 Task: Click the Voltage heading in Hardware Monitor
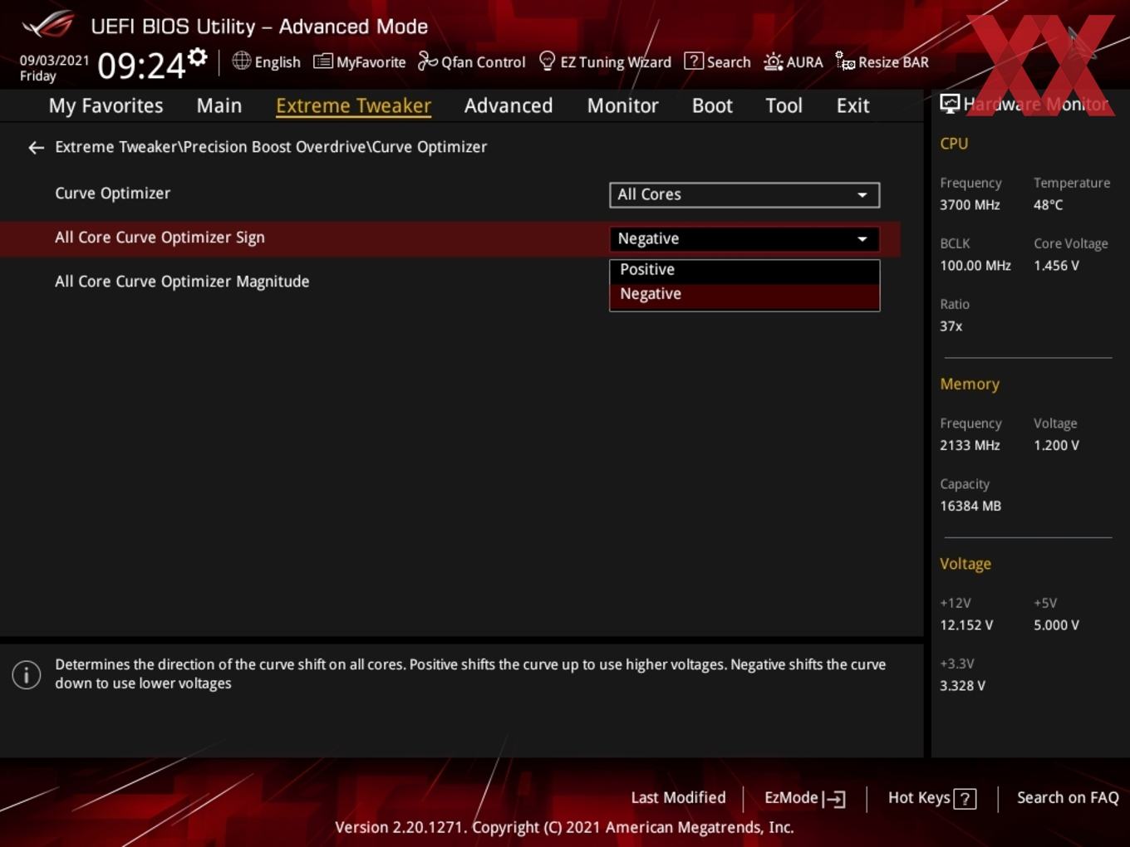click(965, 564)
